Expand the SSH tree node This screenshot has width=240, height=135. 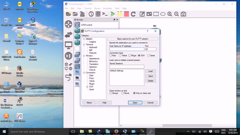[87, 87]
